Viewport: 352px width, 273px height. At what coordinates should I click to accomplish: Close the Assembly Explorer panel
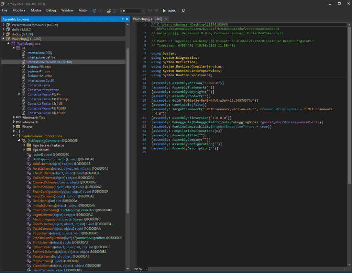click(x=127, y=19)
